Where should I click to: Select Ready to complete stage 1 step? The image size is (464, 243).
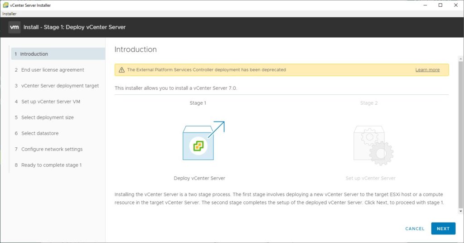click(51, 165)
